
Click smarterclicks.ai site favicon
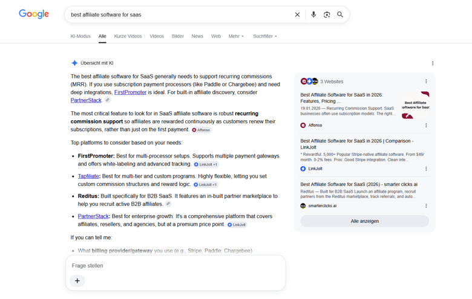(x=303, y=206)
